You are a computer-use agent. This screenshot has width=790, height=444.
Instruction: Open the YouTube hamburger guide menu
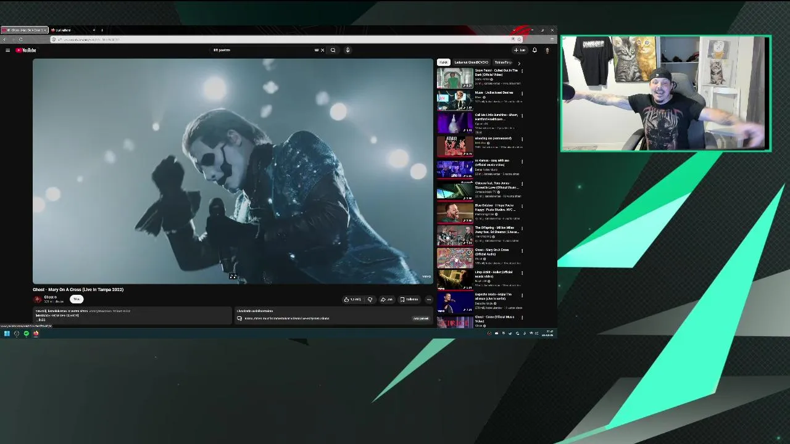coord(7,50)
